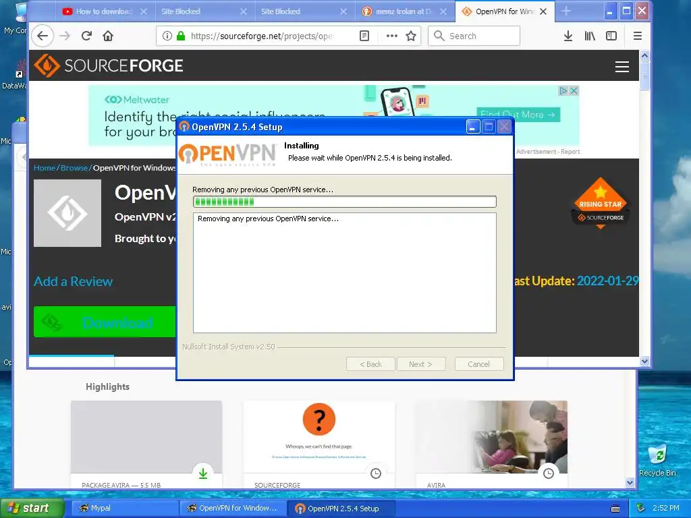Close the ad with X icon
Image resolution: width=691 pixels, height=518 pixels.
coord(574,91)
